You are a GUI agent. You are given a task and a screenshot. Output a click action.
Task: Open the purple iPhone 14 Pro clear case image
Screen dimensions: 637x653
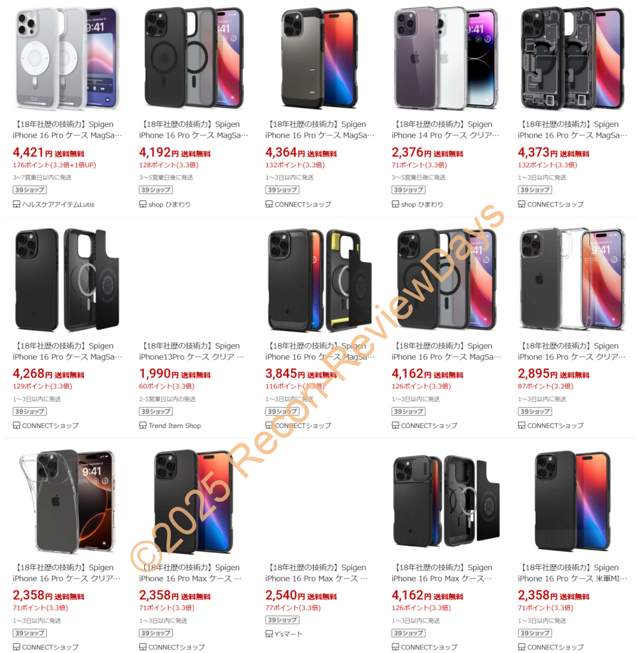click(446, 59)
